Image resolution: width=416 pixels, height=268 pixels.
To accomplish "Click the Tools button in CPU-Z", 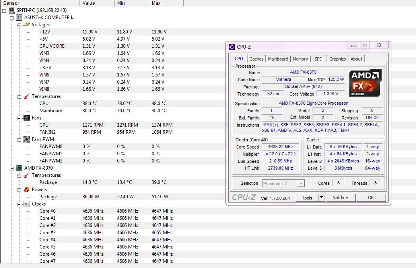I will tap(307, 198).
